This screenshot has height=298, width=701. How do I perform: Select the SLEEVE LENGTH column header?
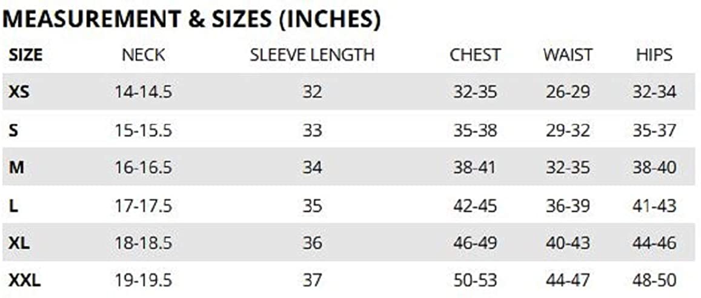coord(312,55)
